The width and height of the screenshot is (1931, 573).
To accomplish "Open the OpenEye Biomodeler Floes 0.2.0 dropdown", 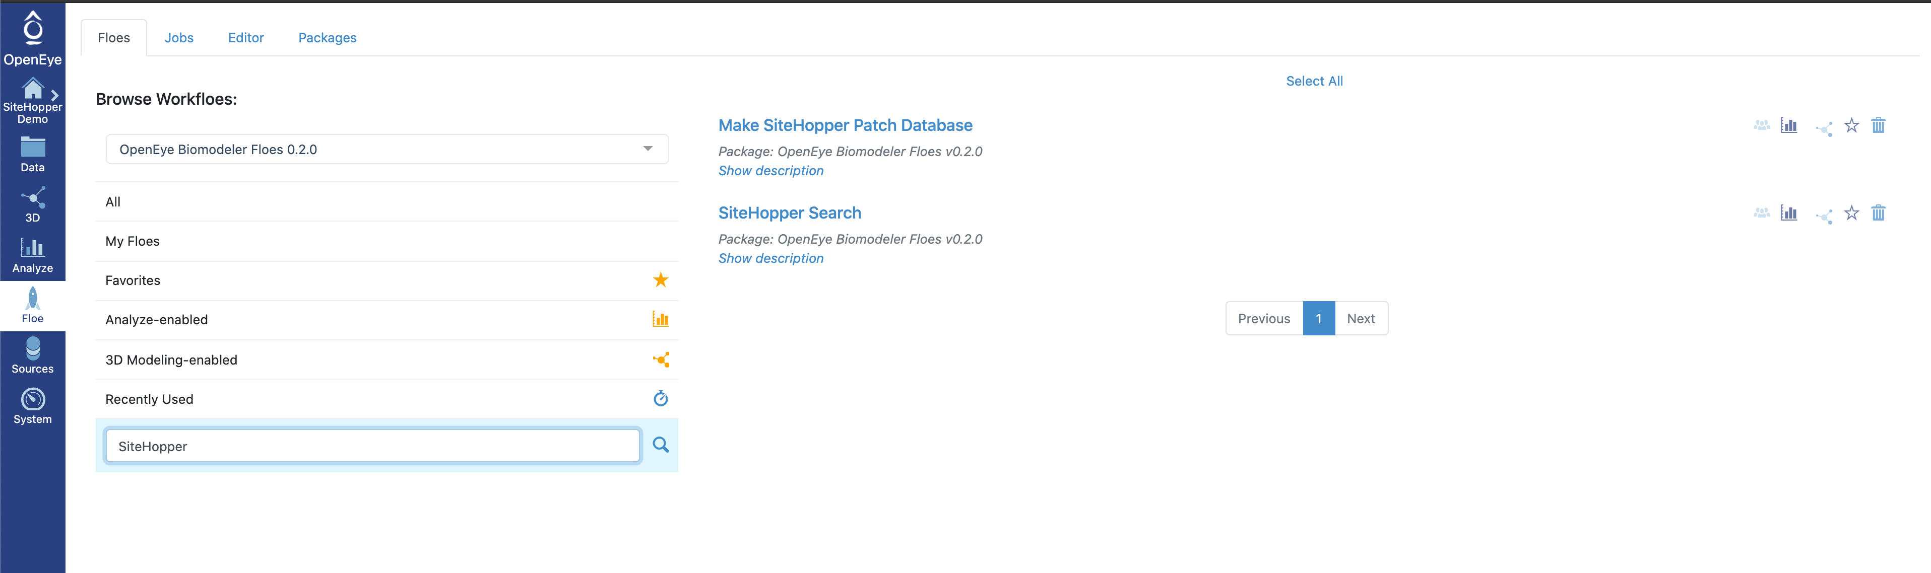I will coord(387,149).
